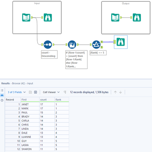Click the '12 records displayed, 1,506 bytes' text
Screen dimensions: 152x152
point(89,92)
